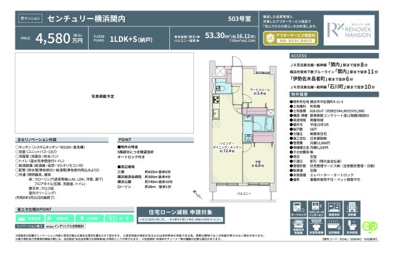Click the POINT section header
Screen dimensions: 394x278
coord(155,140)
